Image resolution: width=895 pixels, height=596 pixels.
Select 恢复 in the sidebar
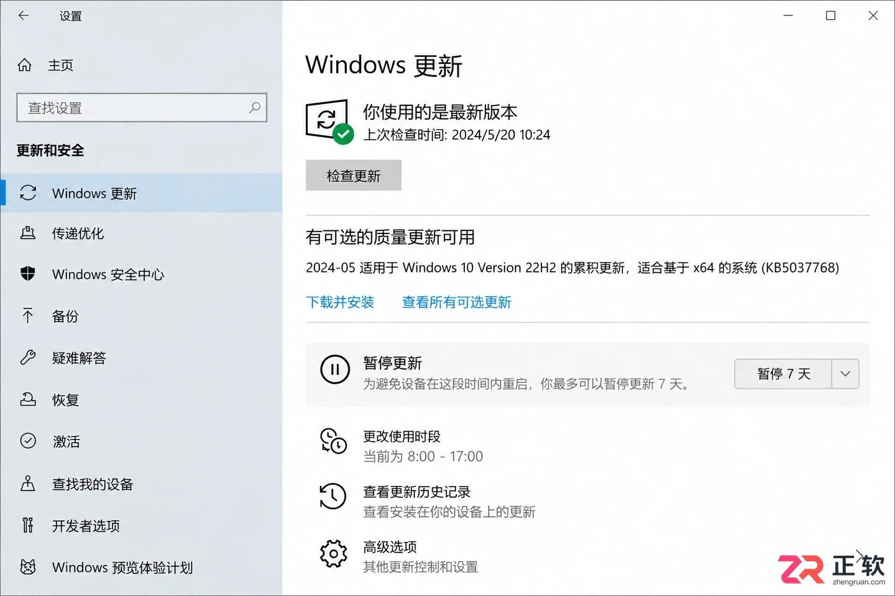click(142, 399)
